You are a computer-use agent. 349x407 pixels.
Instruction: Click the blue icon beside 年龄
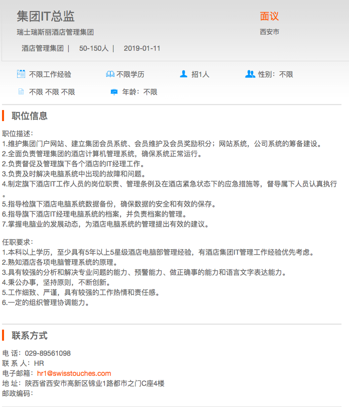tap(114, 92)
